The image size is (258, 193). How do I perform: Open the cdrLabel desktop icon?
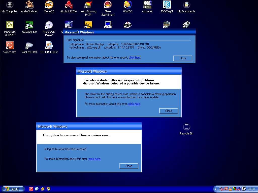(x=147, y=5)
